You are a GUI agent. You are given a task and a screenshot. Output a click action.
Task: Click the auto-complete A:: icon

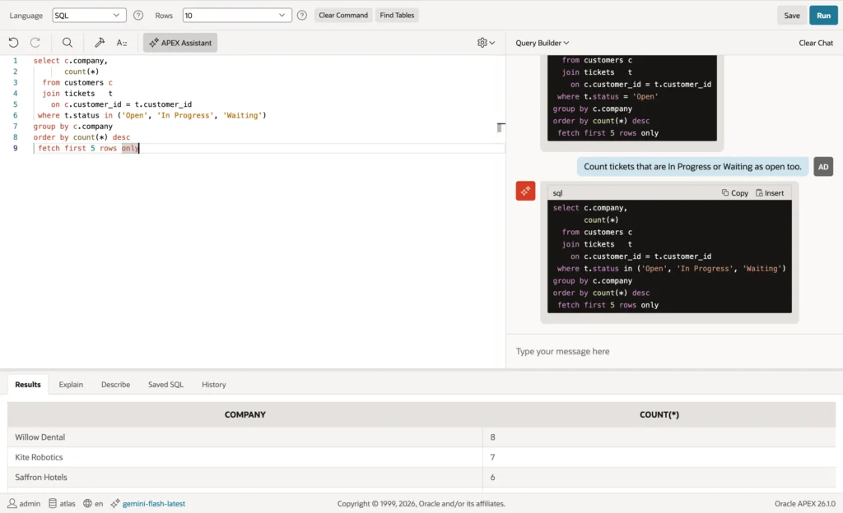[122, 43]
